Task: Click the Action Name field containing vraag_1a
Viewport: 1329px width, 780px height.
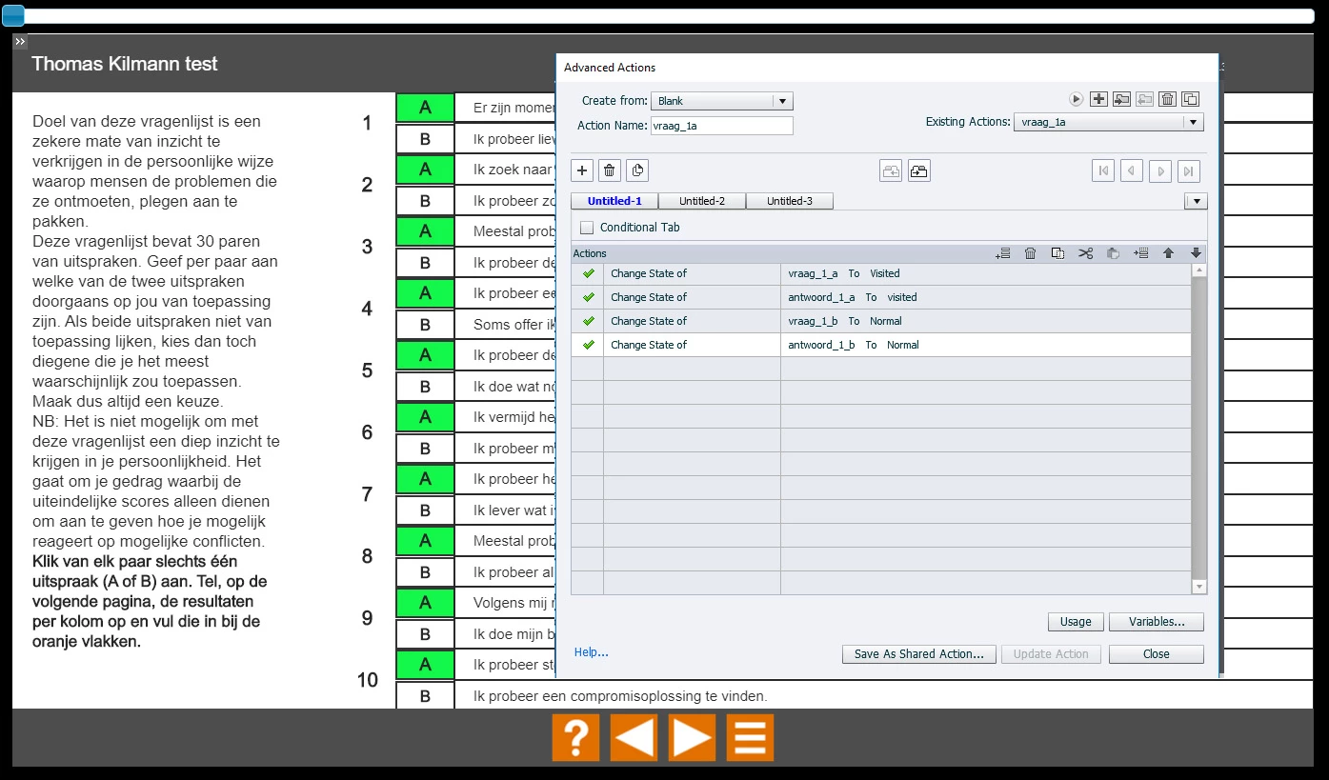Action: (x=722, y=126)
